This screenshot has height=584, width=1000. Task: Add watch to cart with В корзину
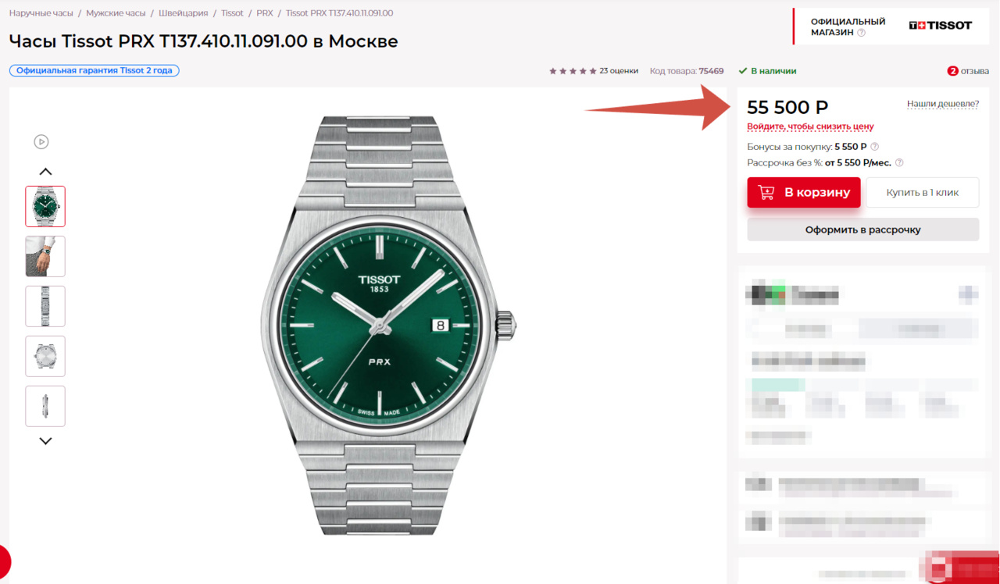pos(804,192)
